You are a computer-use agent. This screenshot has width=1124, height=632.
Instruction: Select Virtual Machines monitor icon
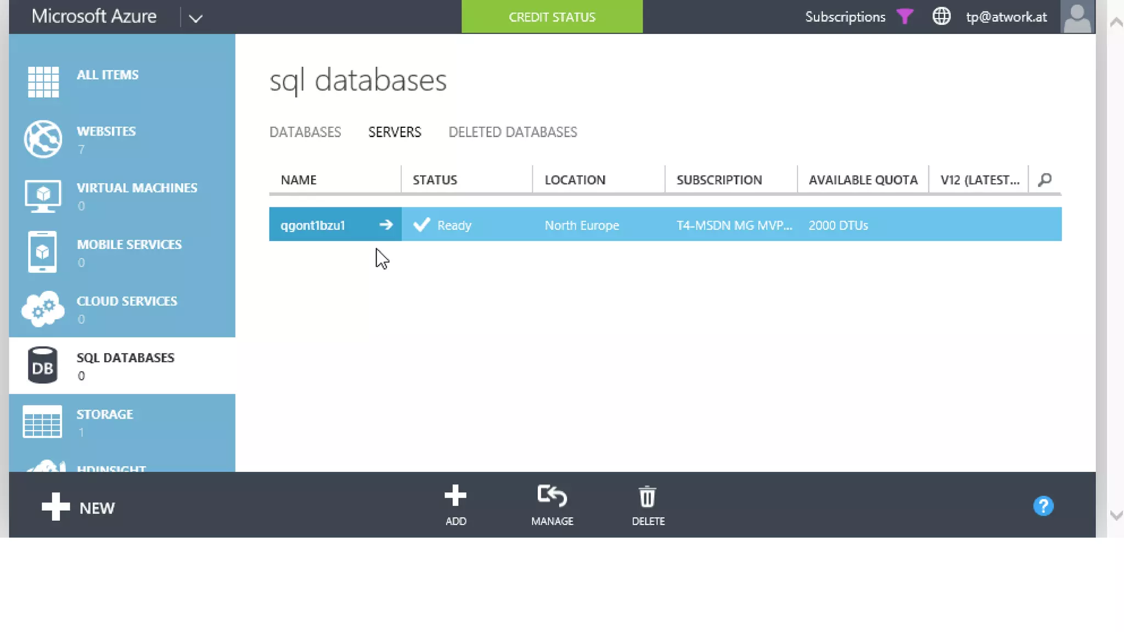pyautogui.click(x=43, y=196)
